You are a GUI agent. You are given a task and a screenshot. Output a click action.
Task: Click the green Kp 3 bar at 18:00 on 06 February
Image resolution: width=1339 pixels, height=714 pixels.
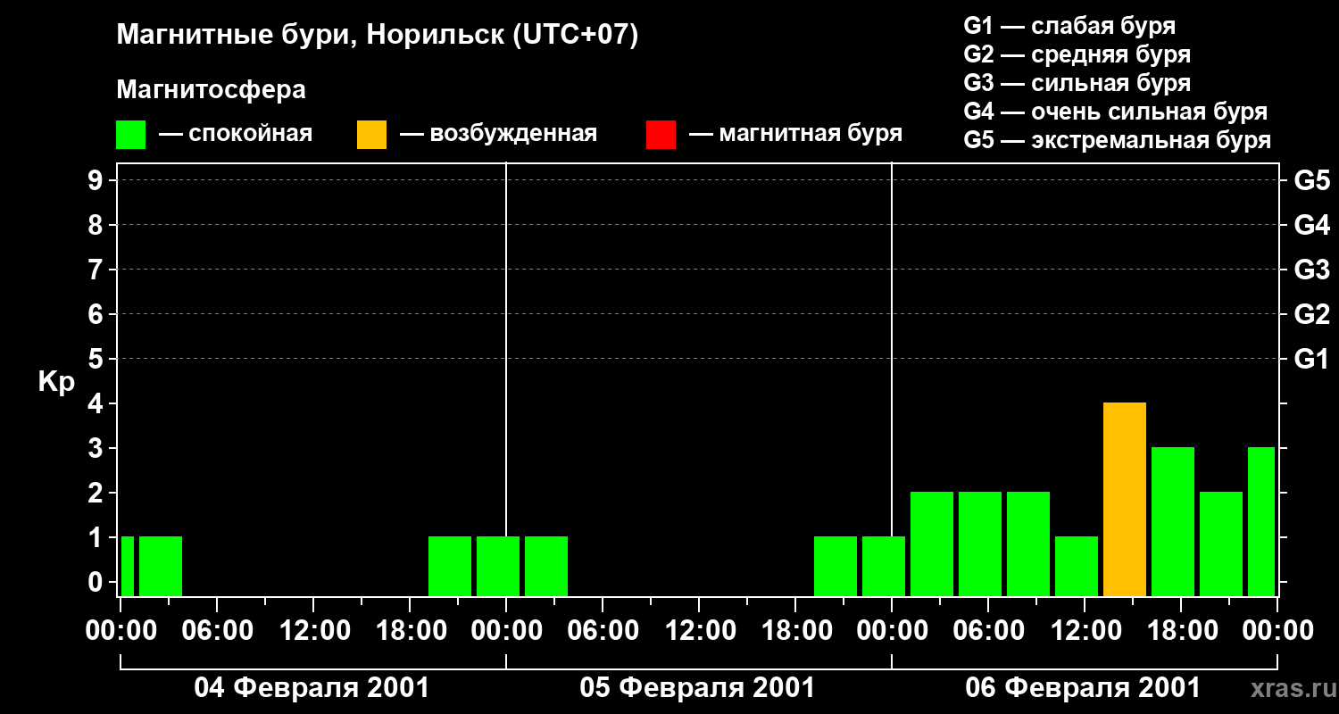[1173, 522]
